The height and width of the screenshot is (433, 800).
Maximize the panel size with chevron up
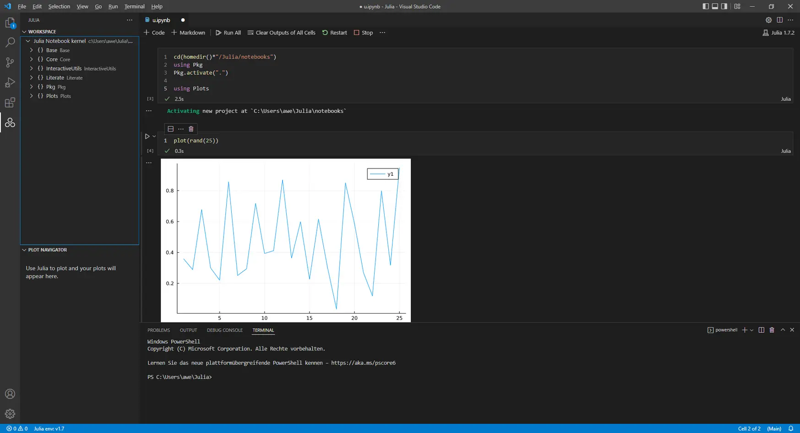[783, 330]
